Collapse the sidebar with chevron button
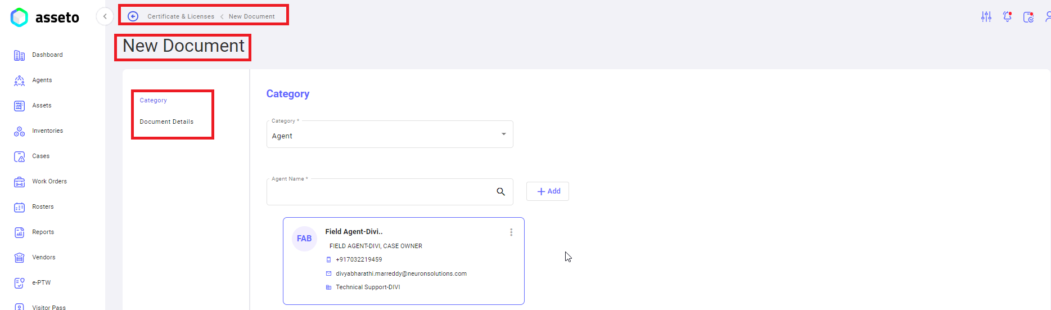Image resolution: width=1051 pixels, height=310 pixels. (x=105, y=16)
